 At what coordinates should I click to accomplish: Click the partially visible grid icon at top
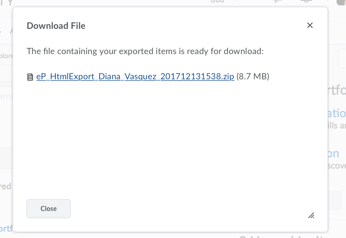coord(218,1)
